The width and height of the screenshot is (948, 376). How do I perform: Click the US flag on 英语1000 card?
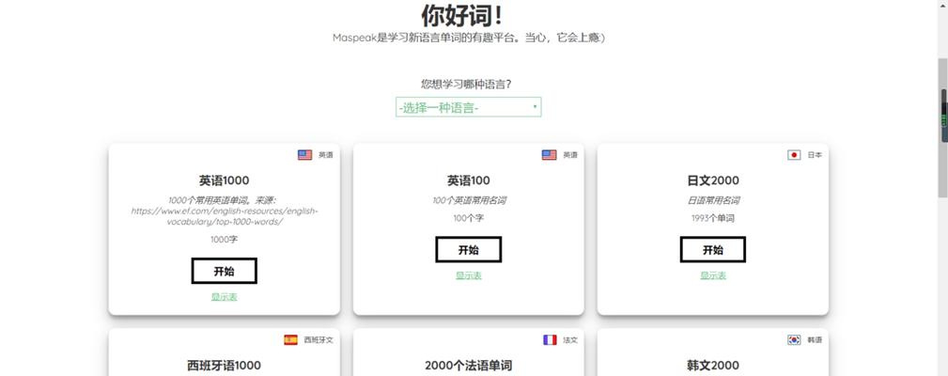[x=304, y=155]
